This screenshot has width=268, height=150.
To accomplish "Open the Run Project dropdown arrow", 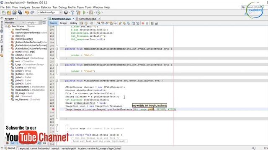I will click(x=88, y=12).
